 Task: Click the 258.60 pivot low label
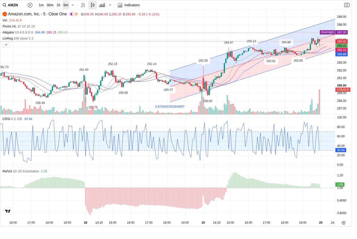tap(207, 101)
